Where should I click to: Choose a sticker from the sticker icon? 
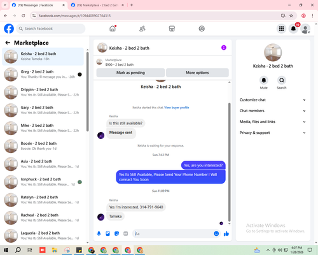pyautogui.click(x=116, y=234)
